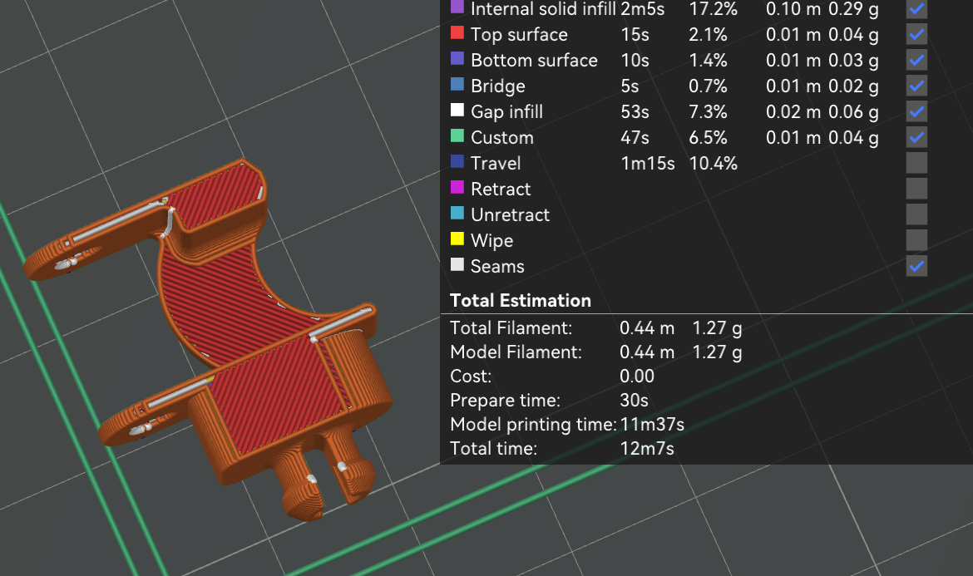Image resolution: width=973 pixels, height=576 pixels.
Task: Disable Bridge line type checkbox
Action: (916, 86)
